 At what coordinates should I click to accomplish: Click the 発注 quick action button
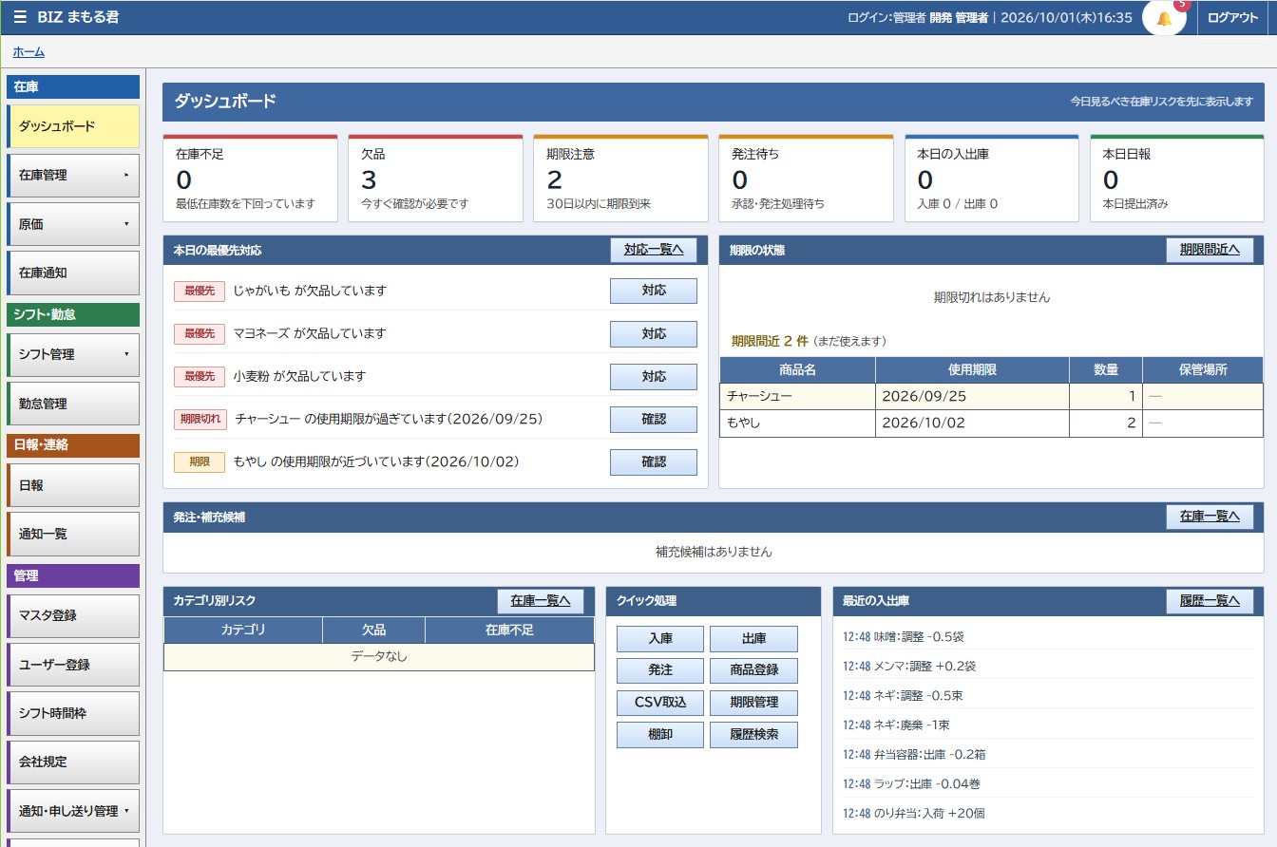(660, 670)
